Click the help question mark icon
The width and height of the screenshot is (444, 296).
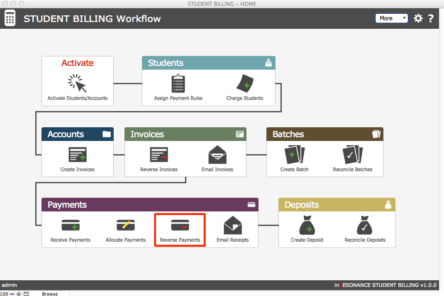pos(431,18)
